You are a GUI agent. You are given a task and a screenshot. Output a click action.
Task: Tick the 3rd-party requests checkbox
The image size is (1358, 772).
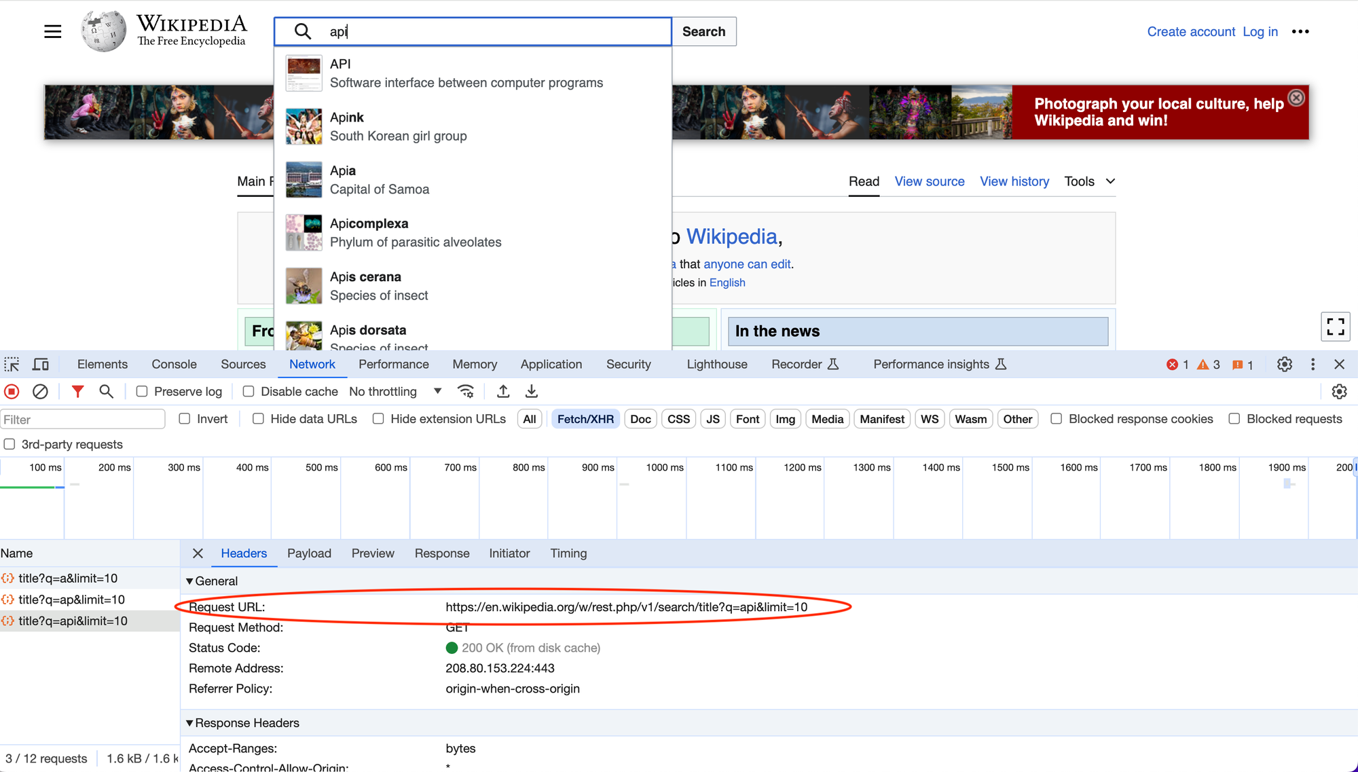[x=10, y=444]
